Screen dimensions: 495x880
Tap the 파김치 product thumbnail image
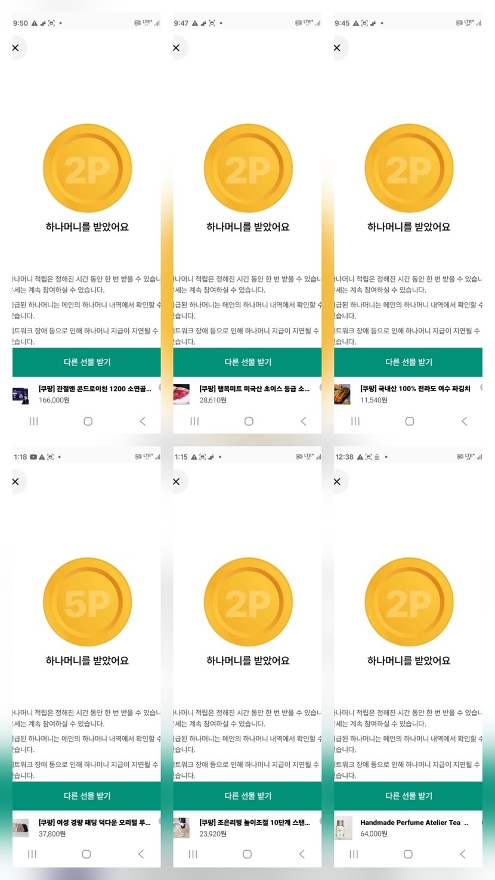(342, 394)
